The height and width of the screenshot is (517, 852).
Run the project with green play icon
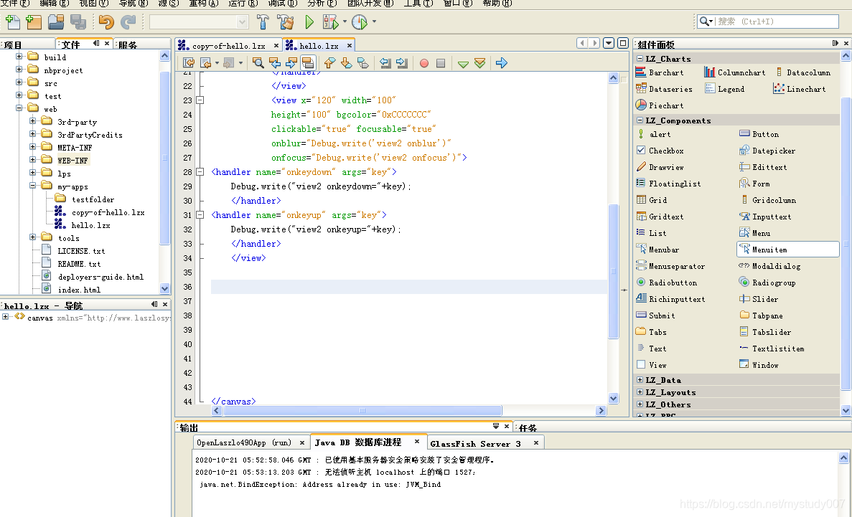[309, 22]
